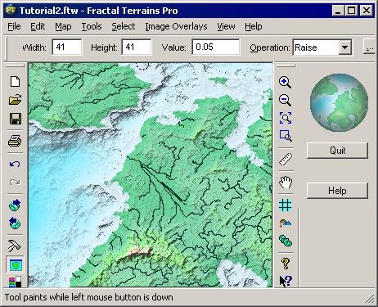Click the New document icon
This screenshot has width=378, height=307.
15,81
